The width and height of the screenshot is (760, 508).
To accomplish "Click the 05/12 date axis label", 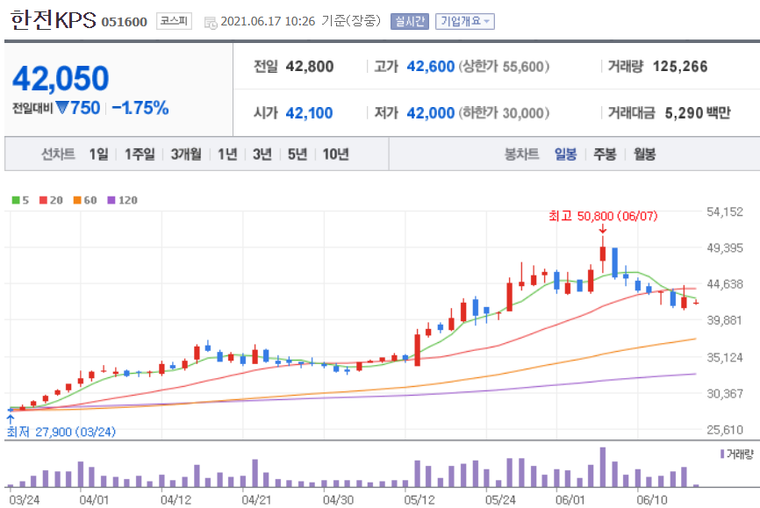I will 419,499.
